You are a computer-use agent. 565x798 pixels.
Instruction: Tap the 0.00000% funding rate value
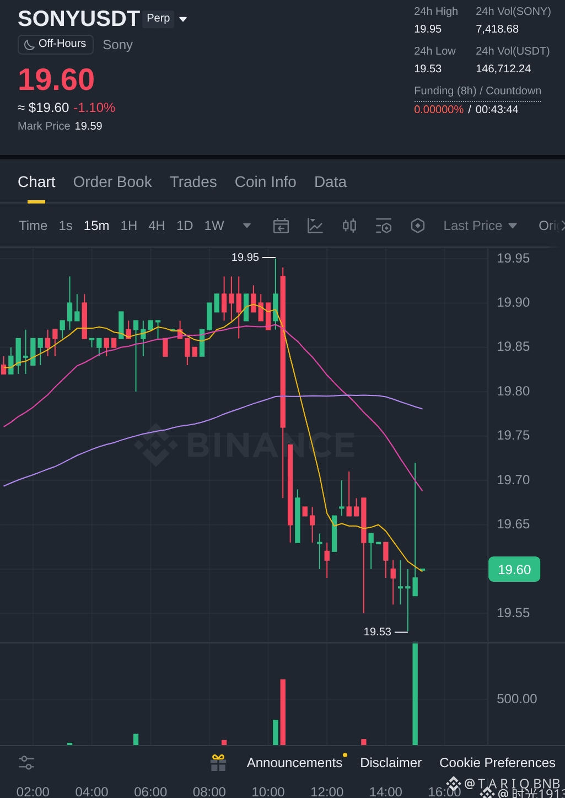coord(439,109)
